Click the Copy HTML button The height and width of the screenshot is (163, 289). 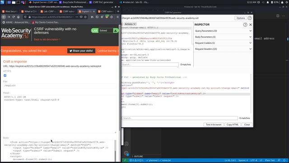(233, 125)
